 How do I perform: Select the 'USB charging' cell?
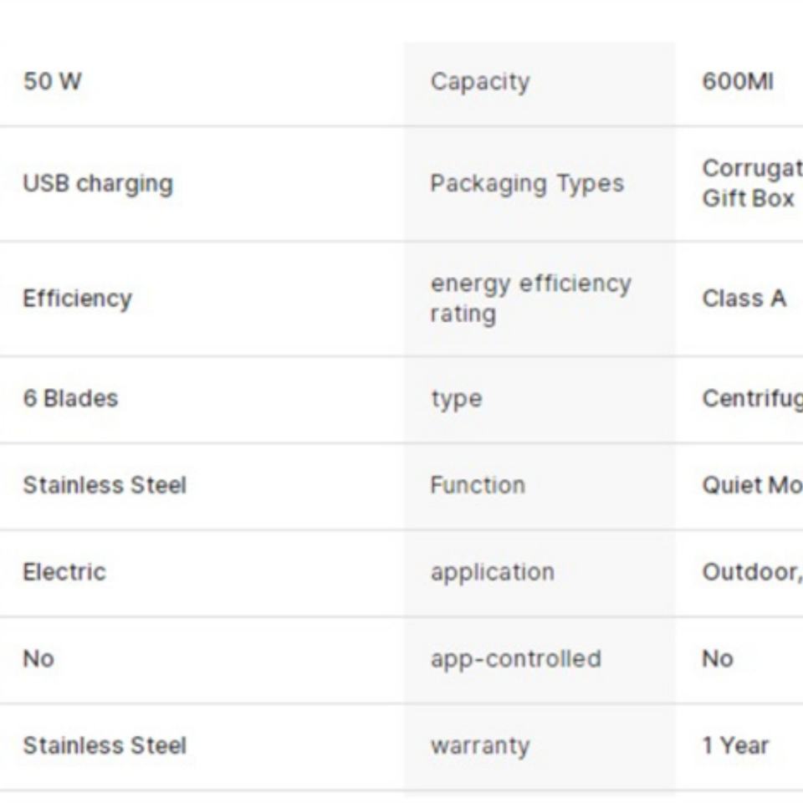coord(98,184)
